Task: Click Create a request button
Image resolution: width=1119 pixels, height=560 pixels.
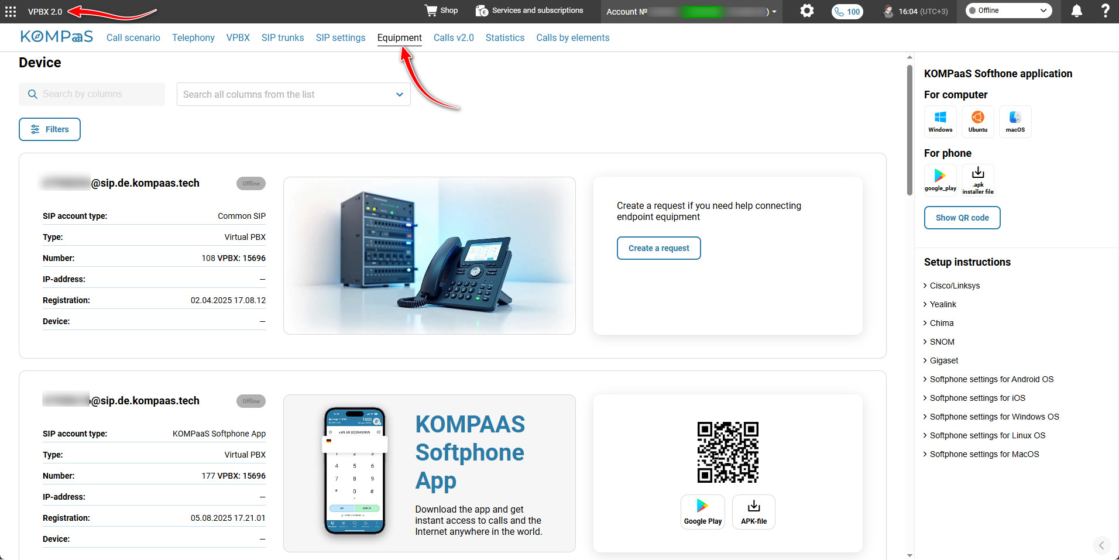Action: pos(659,248)
